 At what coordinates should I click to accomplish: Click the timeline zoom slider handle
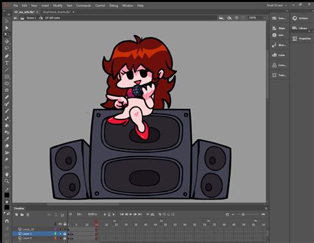coord(243,215)
